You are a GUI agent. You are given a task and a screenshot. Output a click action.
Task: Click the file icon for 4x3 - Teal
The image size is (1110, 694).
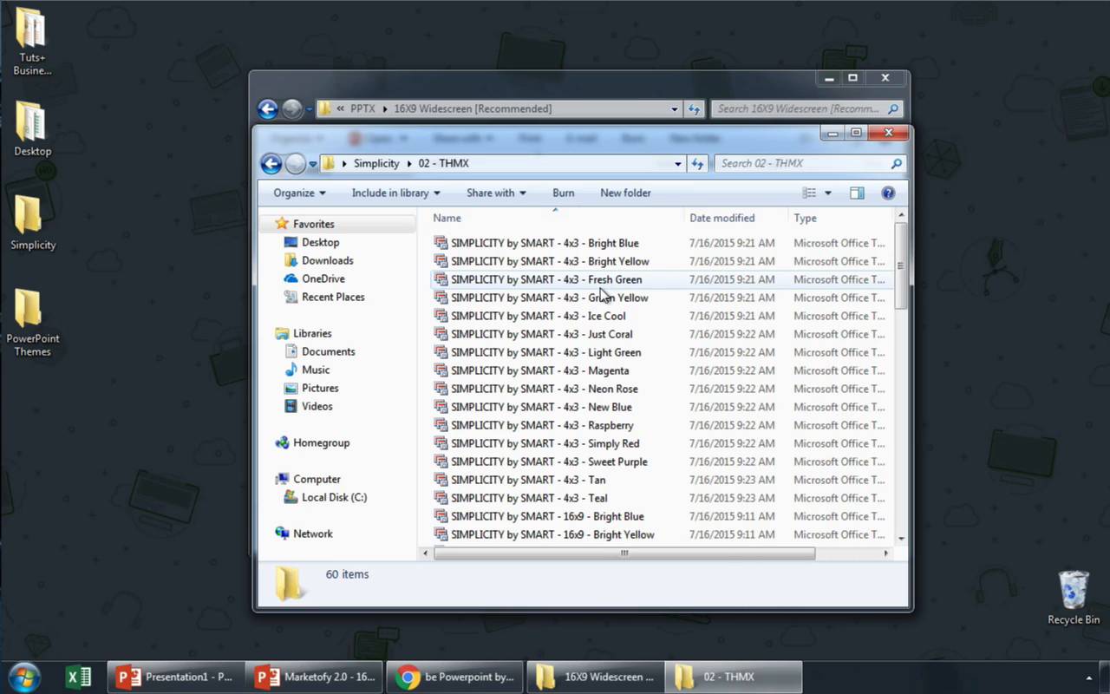click(441, 498)
